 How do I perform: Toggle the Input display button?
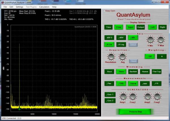[x=130, y=27]
